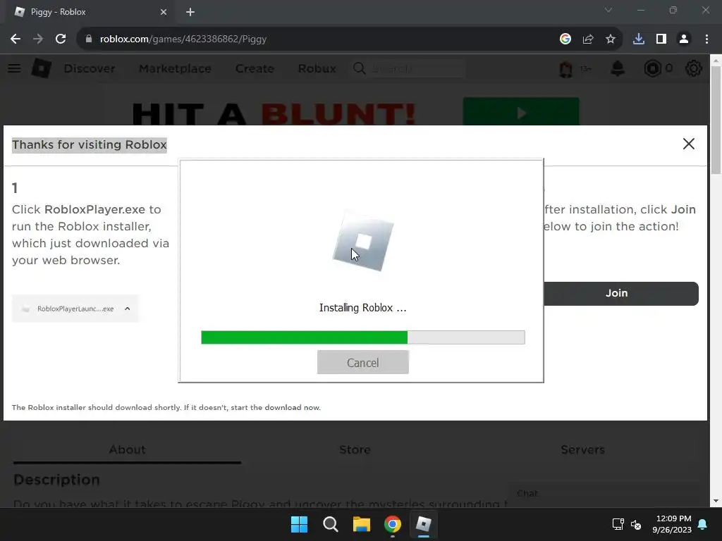Open Chrome downloads icon
This screenshot has width=722, height=541.
tap(639, 39)
